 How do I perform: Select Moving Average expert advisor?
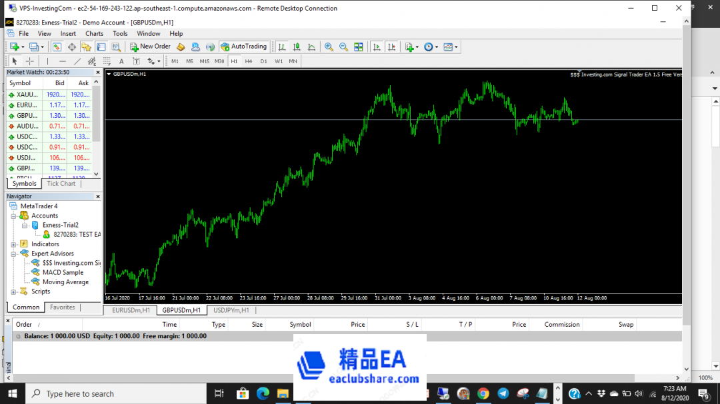[x=65, y=282]
